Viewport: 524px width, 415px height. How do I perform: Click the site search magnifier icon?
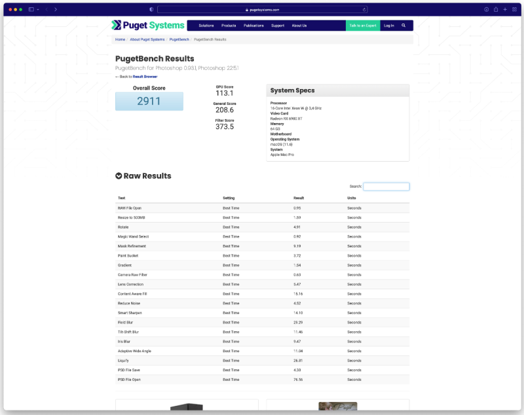[403, 26]
